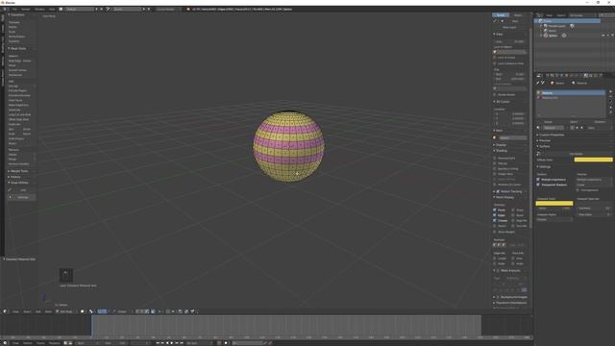Click Select material button
This screenshot has width=615, height=346.
[574, 122]
